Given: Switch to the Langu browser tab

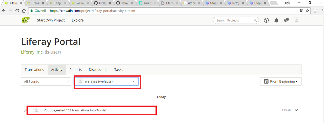Looking at the screenshot, I should 57,3.
